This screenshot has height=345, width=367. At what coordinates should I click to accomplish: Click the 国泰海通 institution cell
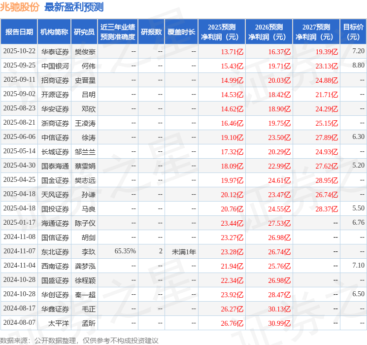[x=55, y=166]
